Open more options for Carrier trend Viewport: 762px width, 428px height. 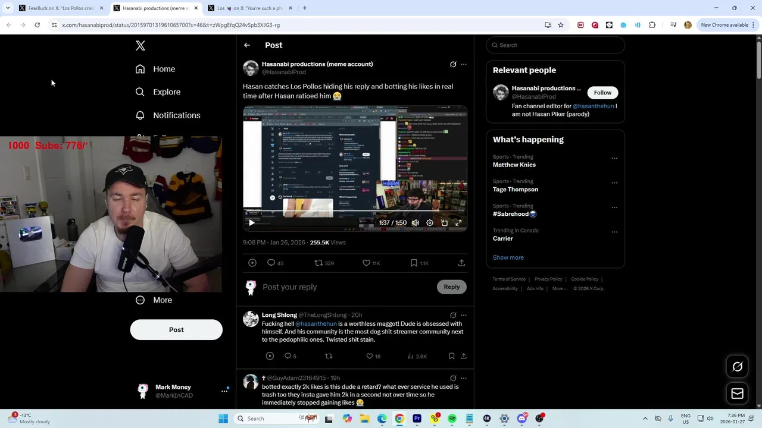614,232
